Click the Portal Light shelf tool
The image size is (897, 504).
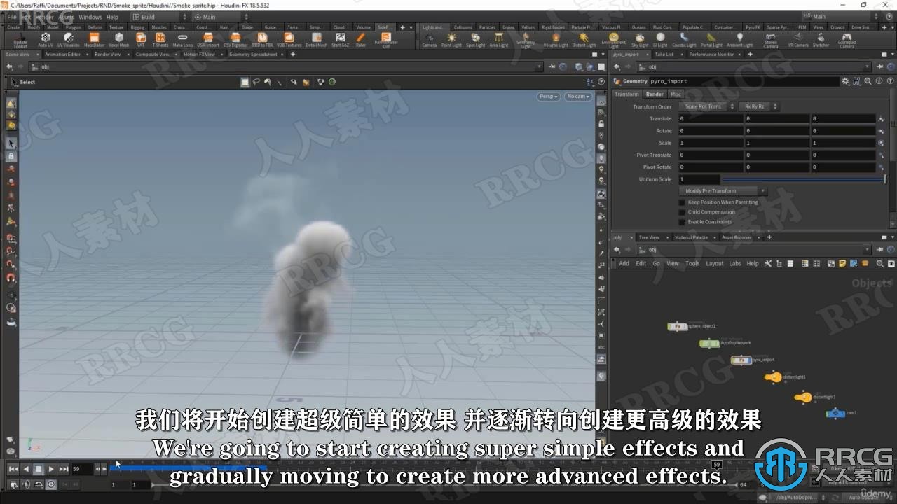tap(711, 40)
